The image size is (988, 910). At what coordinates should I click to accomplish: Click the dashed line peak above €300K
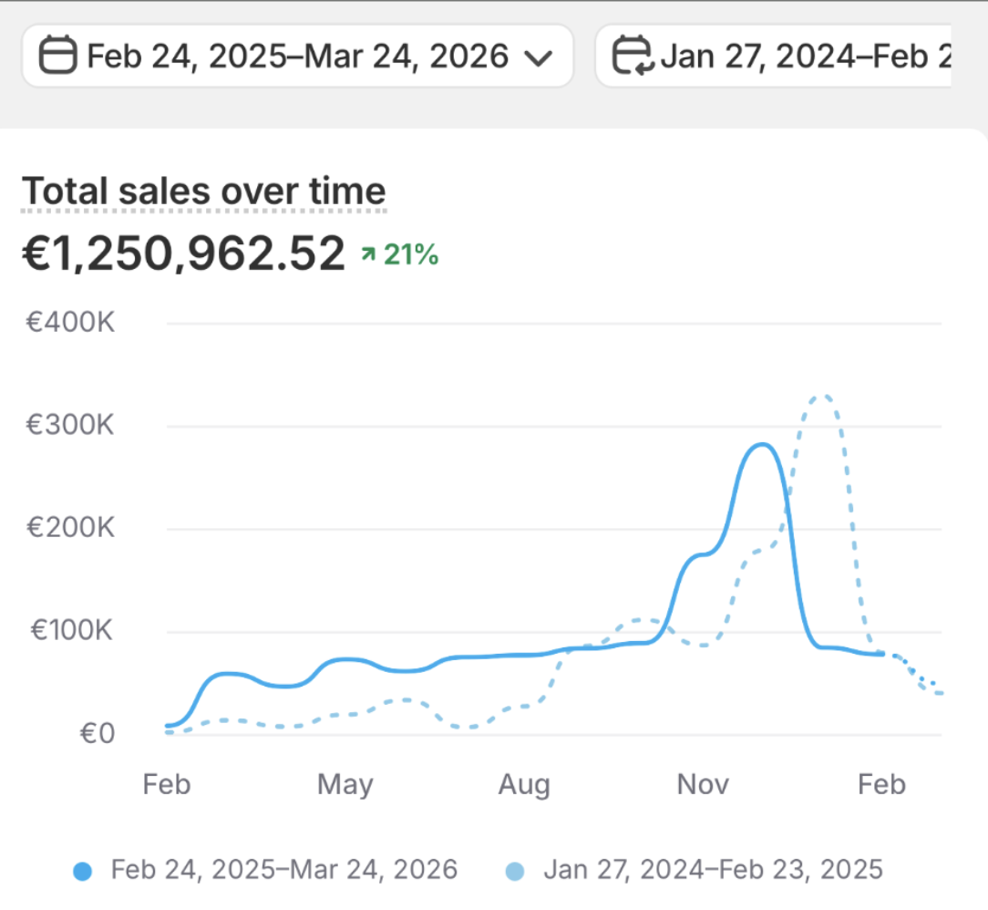[823, 396]
